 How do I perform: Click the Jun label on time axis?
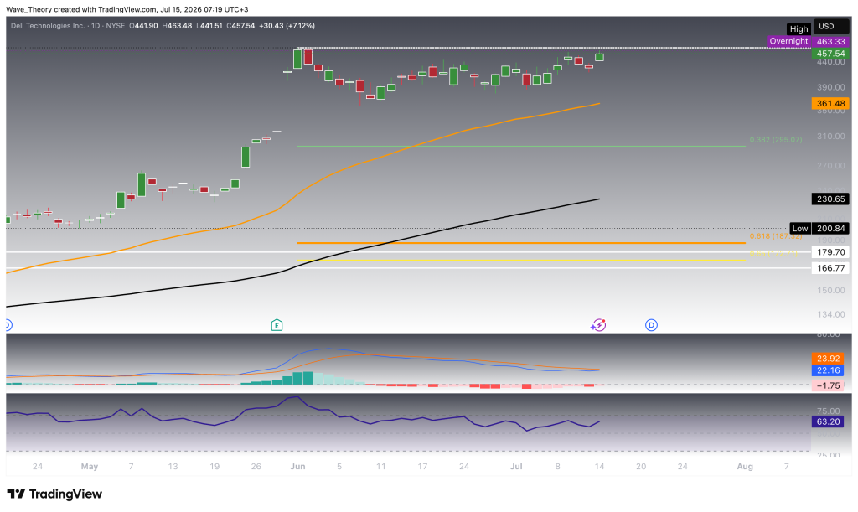click(297, 467)
